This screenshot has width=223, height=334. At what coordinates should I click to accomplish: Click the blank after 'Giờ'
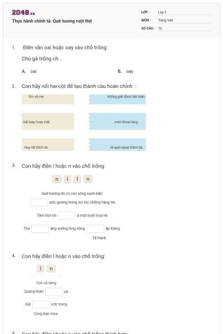point(41,304)
